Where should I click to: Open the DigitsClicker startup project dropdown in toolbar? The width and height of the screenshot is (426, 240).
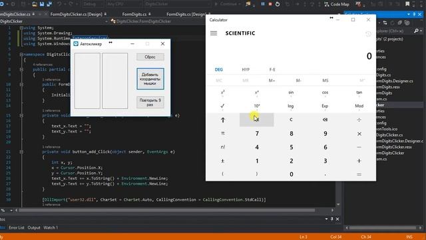click(x=177, y=4)
